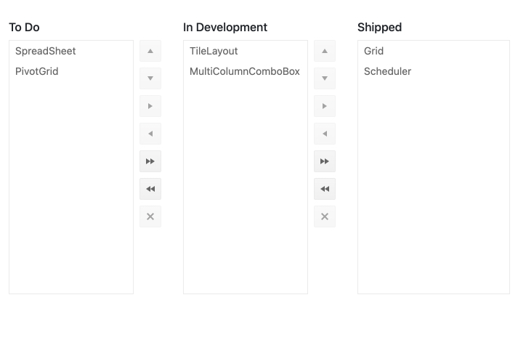Viewport: 518px width, 348px height.
Task: Transfer selected To Do item to the right
Action: point(150,106)
